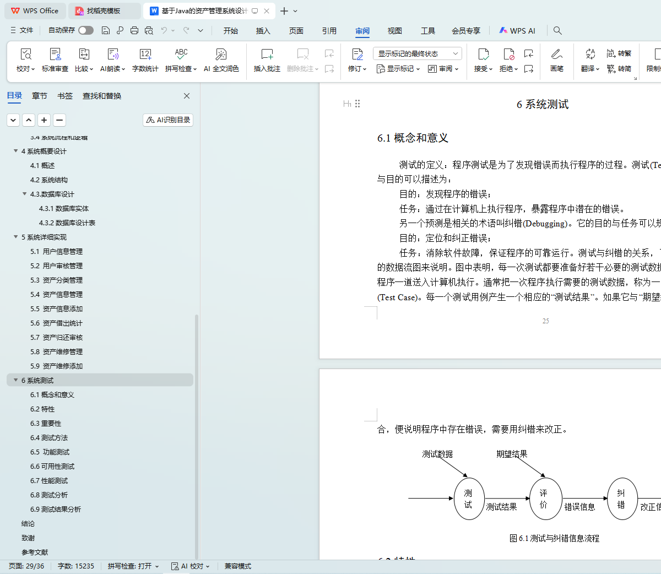Collapse the 6 系统测试 outline section
Viewport: 661px width, 574px height.
(x=16, y=380)
